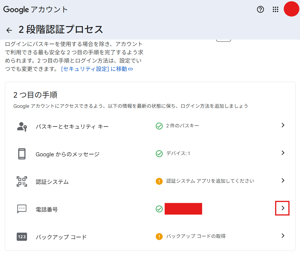This screenshot has height=253, width=300.
Task: Expand the パスキーとセキュリティ キー row chevron
Action: (x=283, y=125)
